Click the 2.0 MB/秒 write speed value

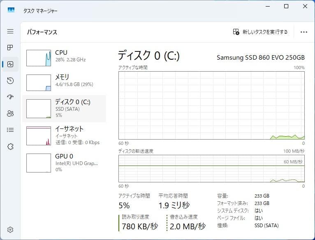pyautogui.click(x=188, y=226)
